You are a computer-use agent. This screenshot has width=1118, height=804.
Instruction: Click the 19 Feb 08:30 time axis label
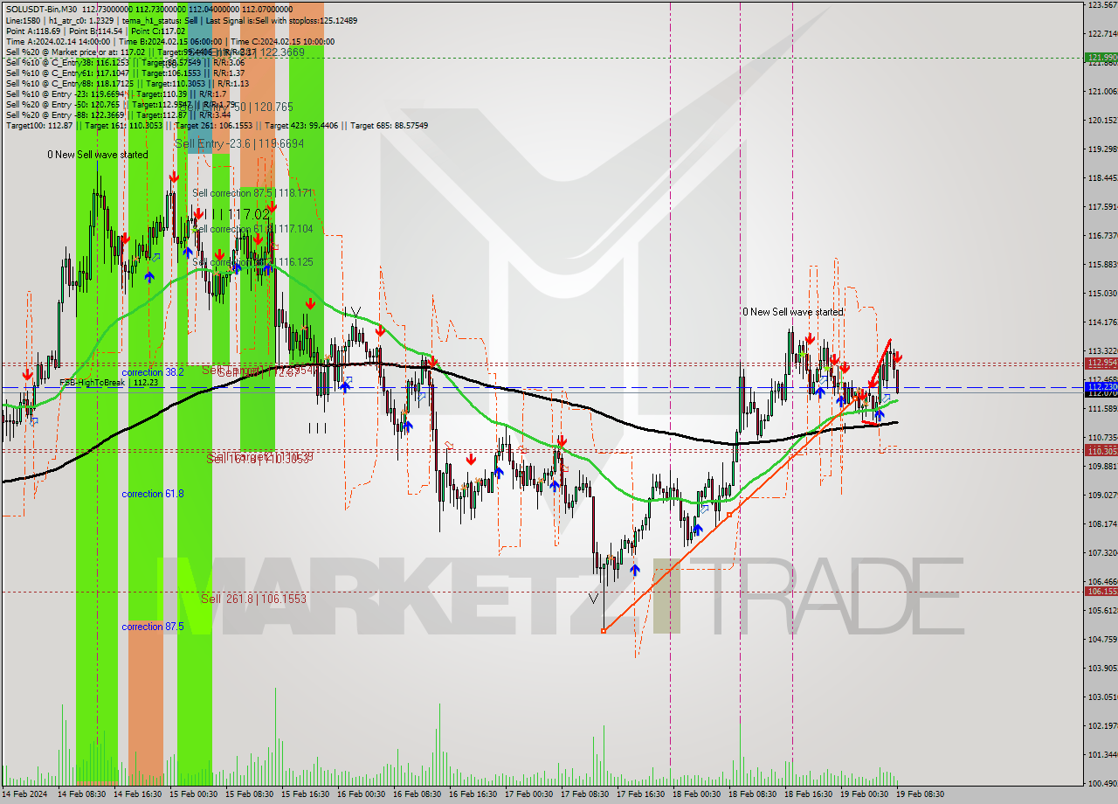tap(921, 794)
